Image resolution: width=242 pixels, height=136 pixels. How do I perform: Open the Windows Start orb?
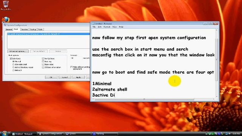click(x=4, y=133)
